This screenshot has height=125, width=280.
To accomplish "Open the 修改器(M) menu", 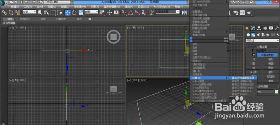I will pos(80,7).
